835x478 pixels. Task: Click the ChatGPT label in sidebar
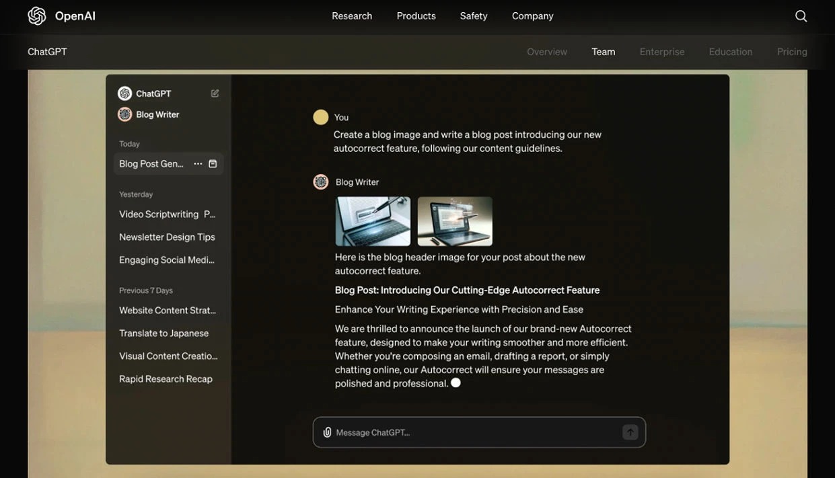point(153,93)
